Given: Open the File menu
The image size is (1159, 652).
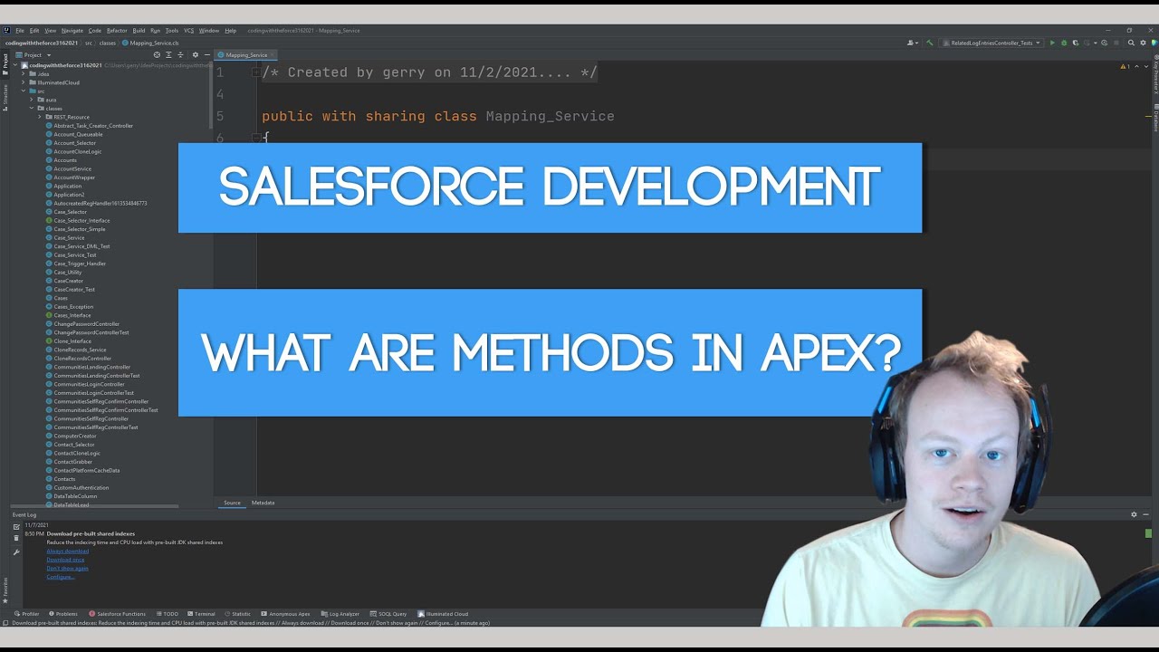Looking at the screenshot, I should click(x=19, y=31).
